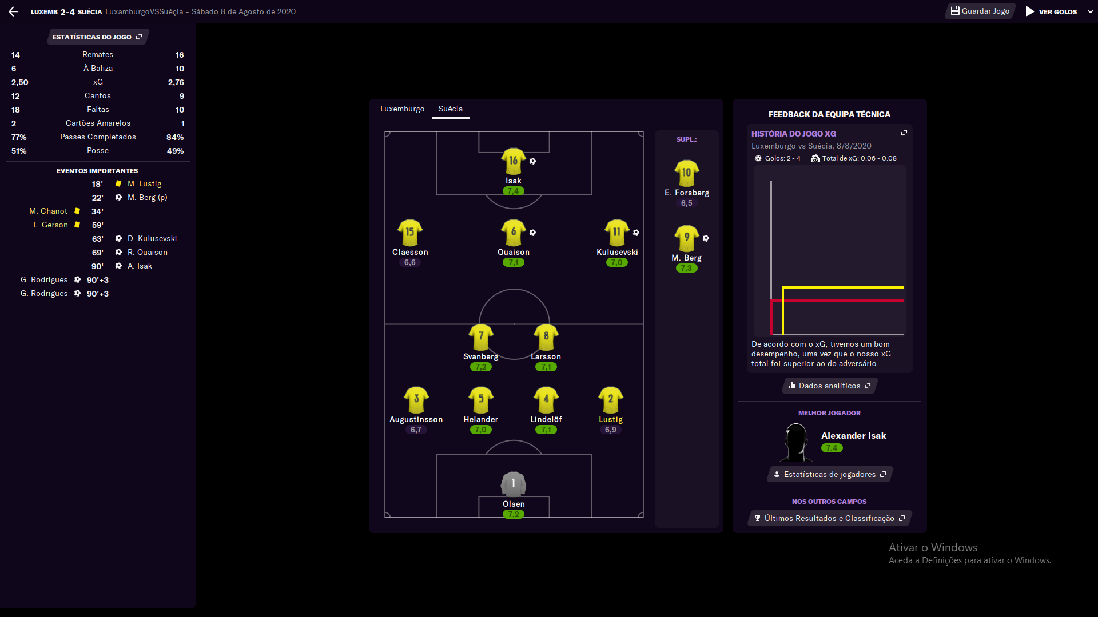This screenshot has height=617, width=1098.
Task: Click substitute E. Forsberg's shirt icon
Action: tap(686, 173)
